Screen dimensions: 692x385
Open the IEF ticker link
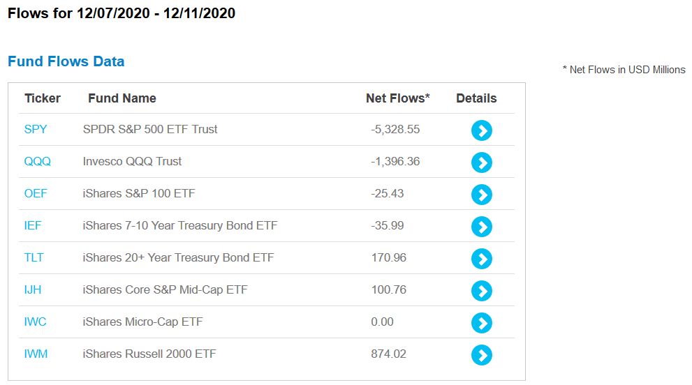click(33, 226)
